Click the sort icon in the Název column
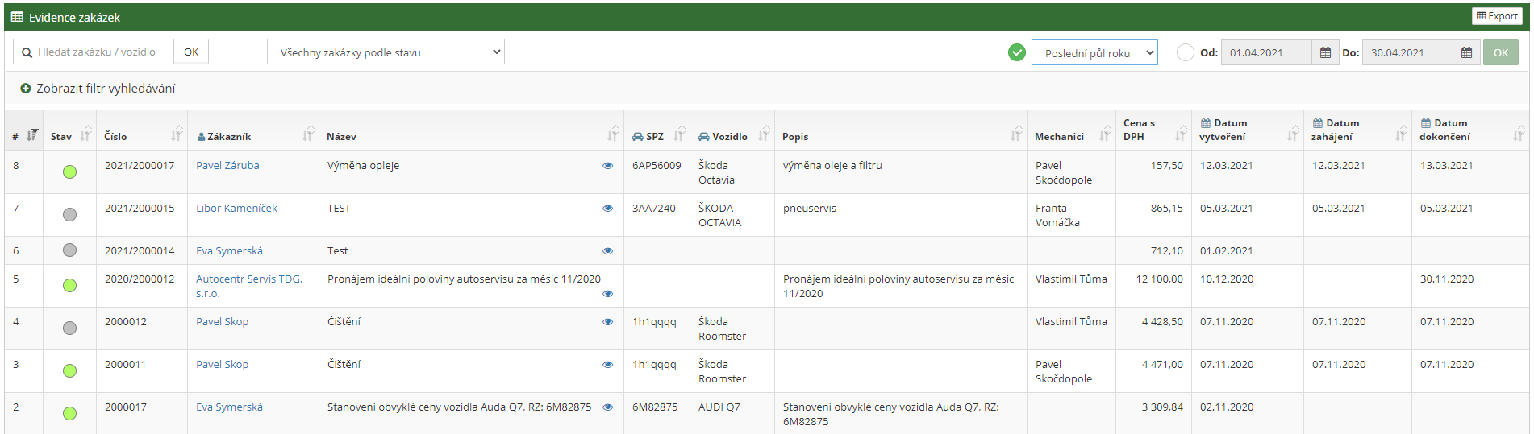 [613, 134]
